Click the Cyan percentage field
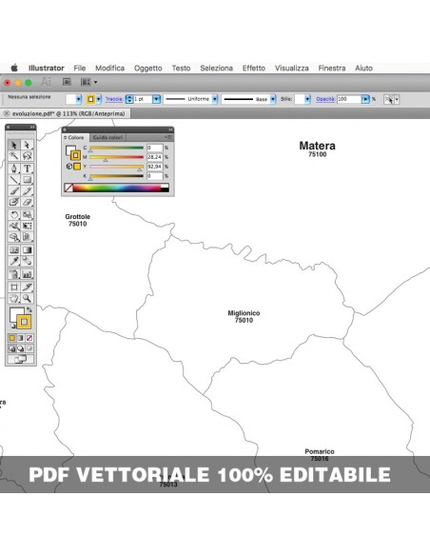The image size is (430, 556). coord(155,148)
